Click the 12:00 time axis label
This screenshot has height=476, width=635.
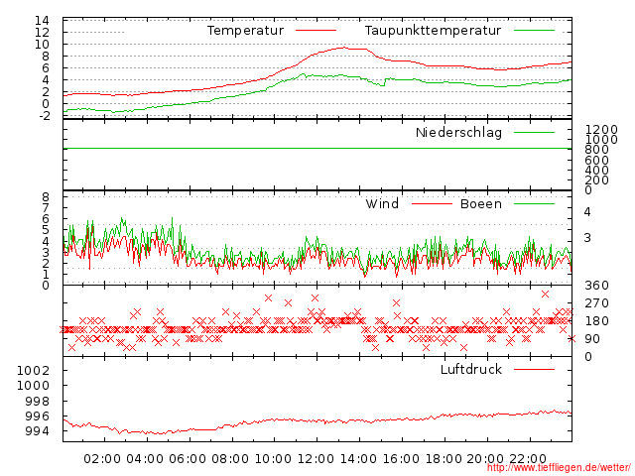(x=316, y=459)
